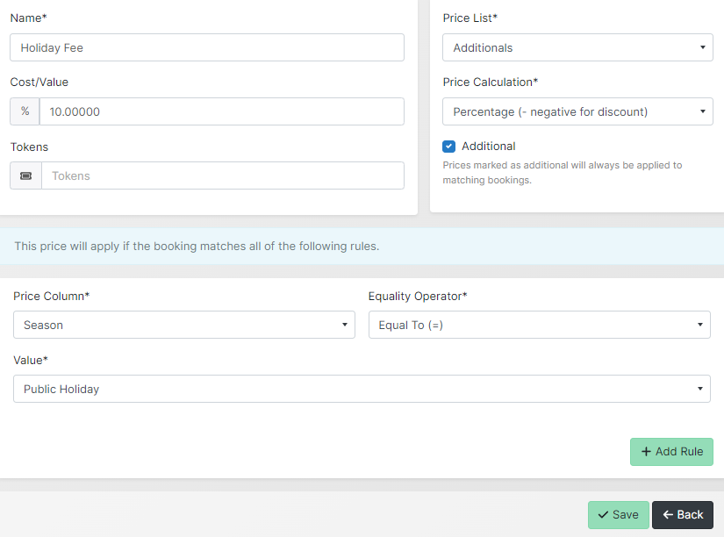This screenshot has width=724, height=537.
Task: Click the 'Additional' checkbox label text
Action: (x=488, y=147)
